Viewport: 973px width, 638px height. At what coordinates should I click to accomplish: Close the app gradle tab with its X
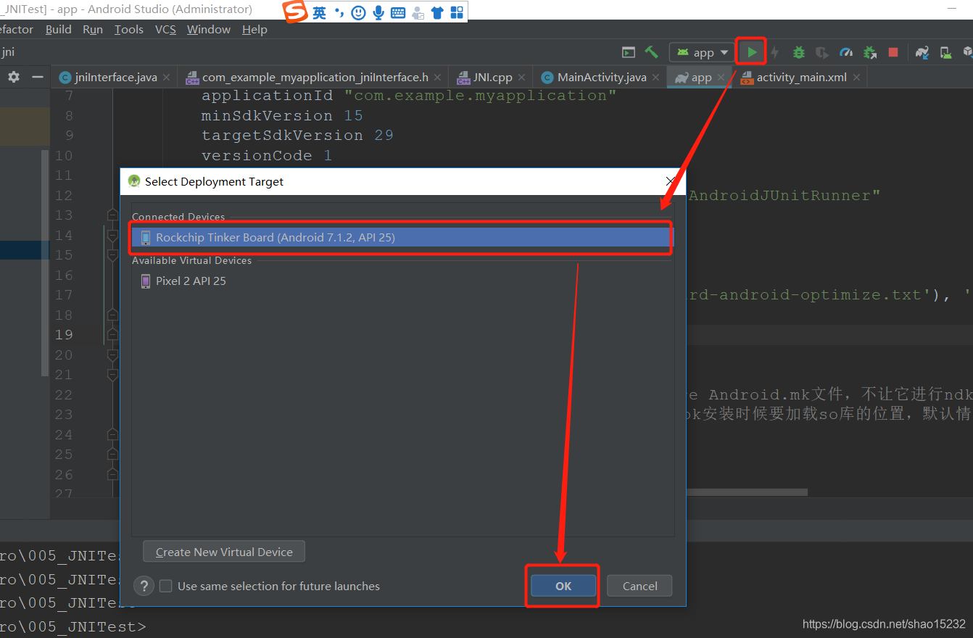pos(721,78)
